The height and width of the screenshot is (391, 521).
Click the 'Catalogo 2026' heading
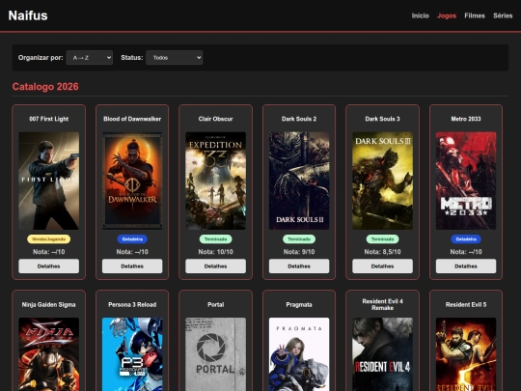(x=45, y=87)
